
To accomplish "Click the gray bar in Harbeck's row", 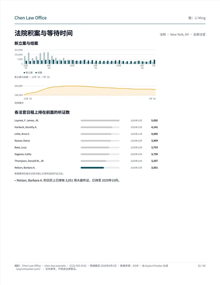I will (97, 127).
